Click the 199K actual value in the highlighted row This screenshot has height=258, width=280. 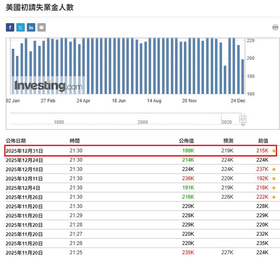[x=188, y=151]
